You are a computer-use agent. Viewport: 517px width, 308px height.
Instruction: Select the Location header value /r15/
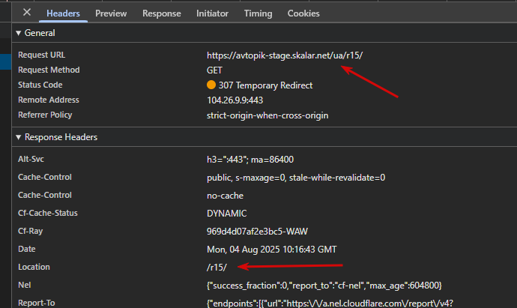click(217, 267)
